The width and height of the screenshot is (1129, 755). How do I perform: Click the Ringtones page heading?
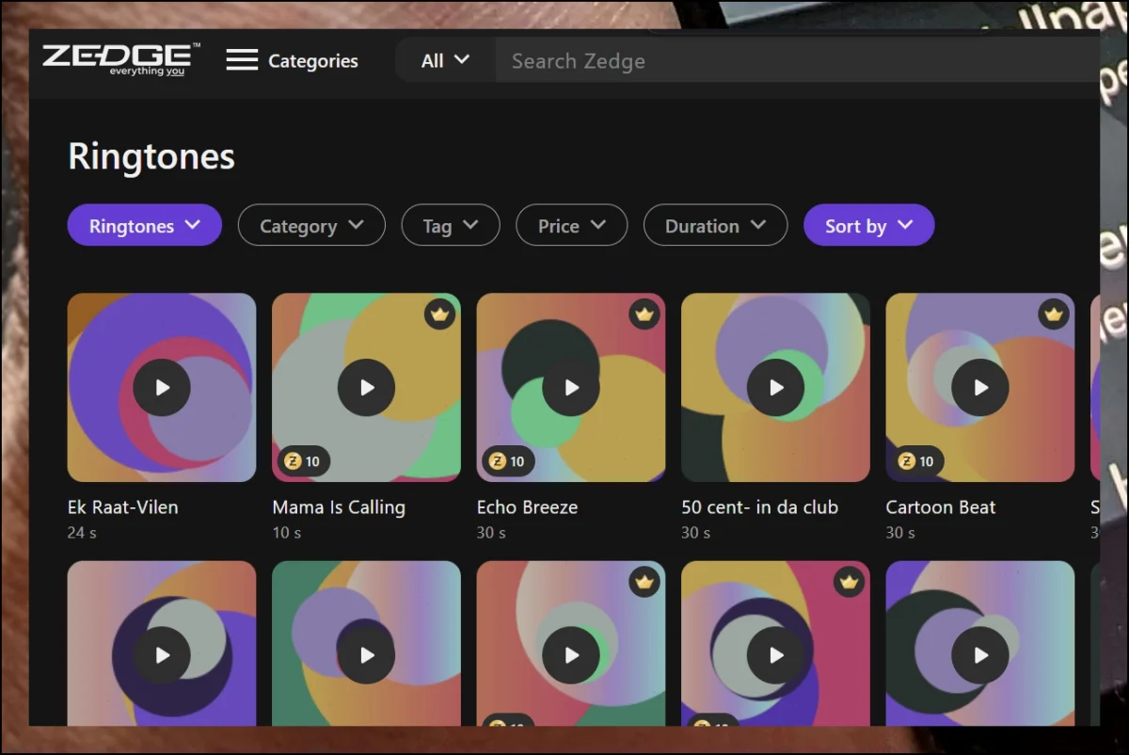tap(151, 156)
